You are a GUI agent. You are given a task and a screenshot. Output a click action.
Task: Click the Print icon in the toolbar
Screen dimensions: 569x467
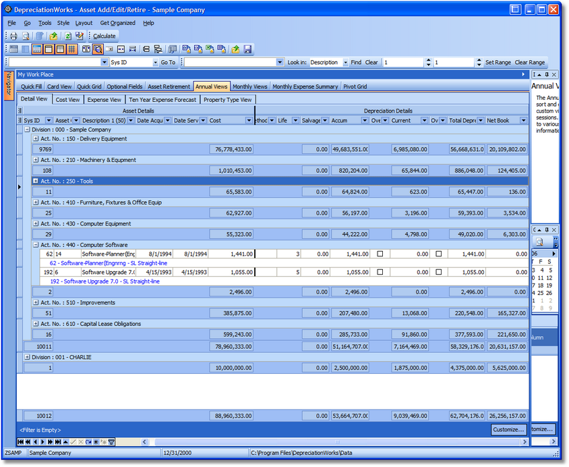point(13,36)
